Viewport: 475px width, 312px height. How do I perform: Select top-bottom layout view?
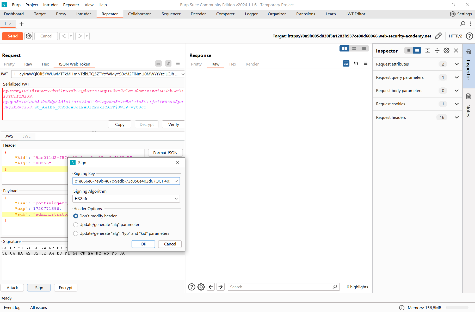pos(354,48)
